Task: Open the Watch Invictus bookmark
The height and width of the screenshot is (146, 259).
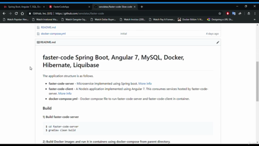Action: (x=133, y=19)
